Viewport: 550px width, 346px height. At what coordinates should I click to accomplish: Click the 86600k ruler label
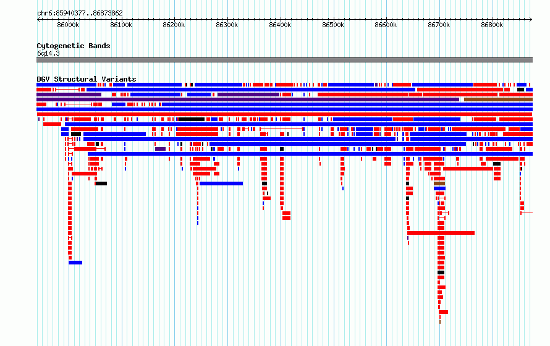tap(386, 25)
